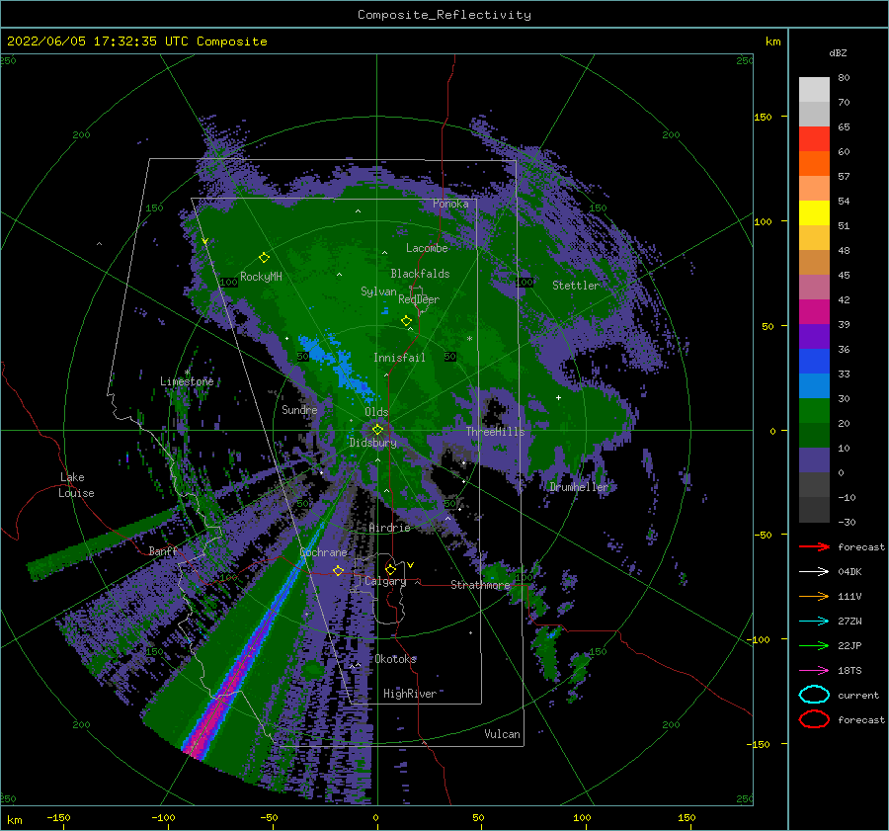Click the km label at top-right of map
Image resolution: width=889 pixels, height=831 pixels.
pyautogui.click(x=772, y=42)
